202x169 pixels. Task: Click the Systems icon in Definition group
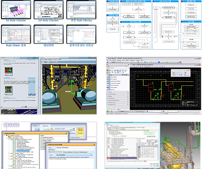pyautogui.click(x=72, y=131)
